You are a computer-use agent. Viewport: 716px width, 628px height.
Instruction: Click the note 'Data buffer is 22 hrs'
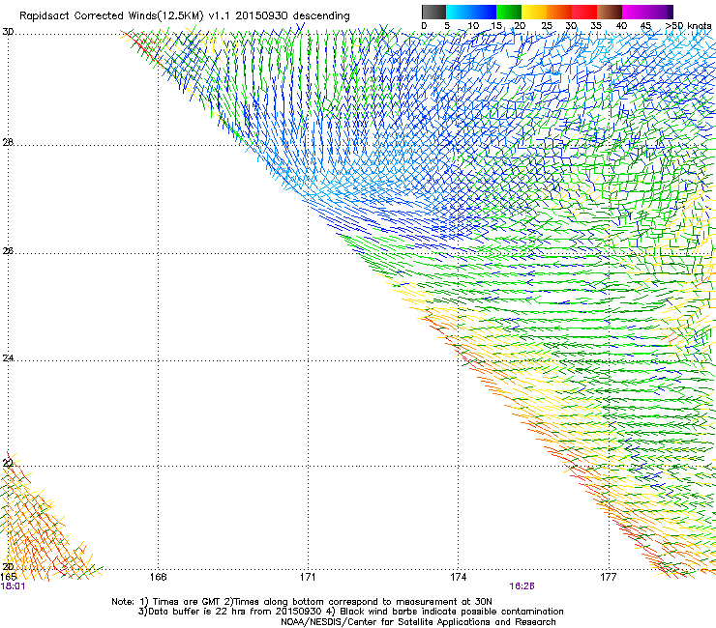[197, 612]
